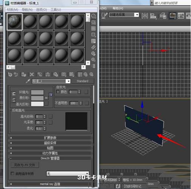Screen dimensions: 191x189
Task: Click the Material Editor toolbar icon
Action: click(172, 16)
